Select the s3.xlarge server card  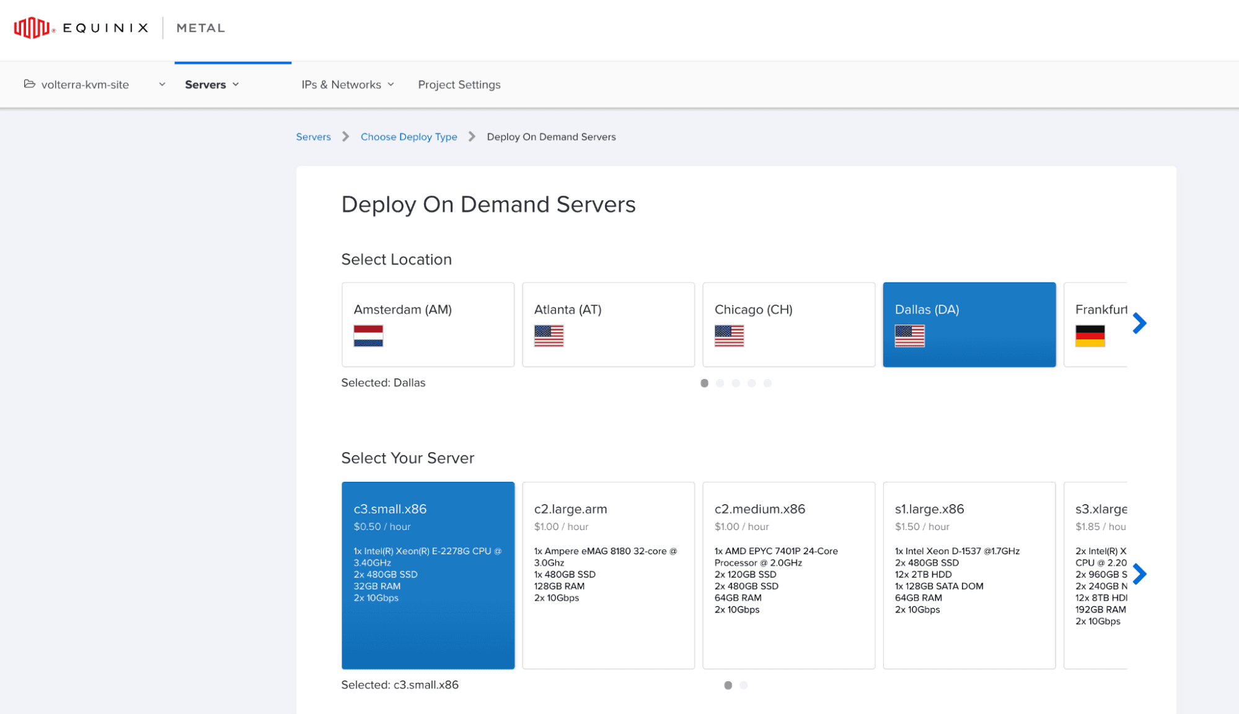click(x=1095, y=575)
